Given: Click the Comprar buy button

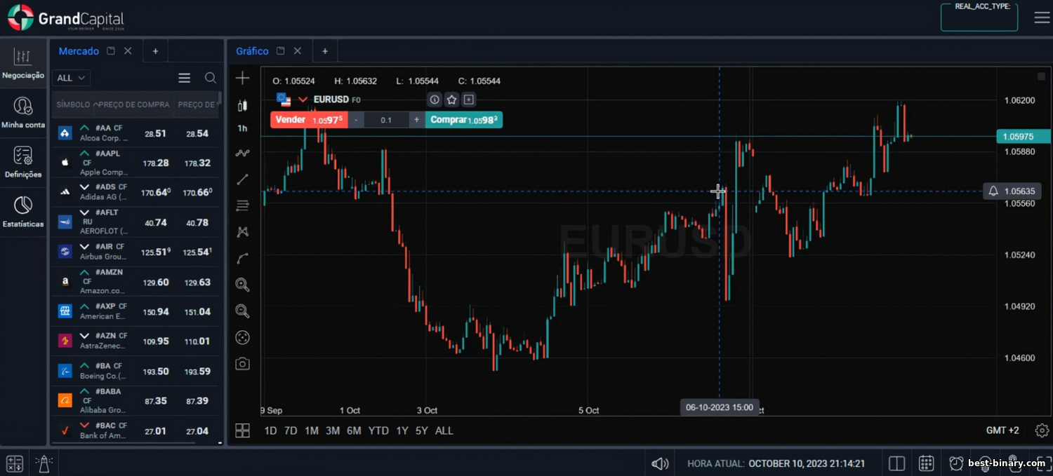Looking at the screenshot, I should point(463,120).
